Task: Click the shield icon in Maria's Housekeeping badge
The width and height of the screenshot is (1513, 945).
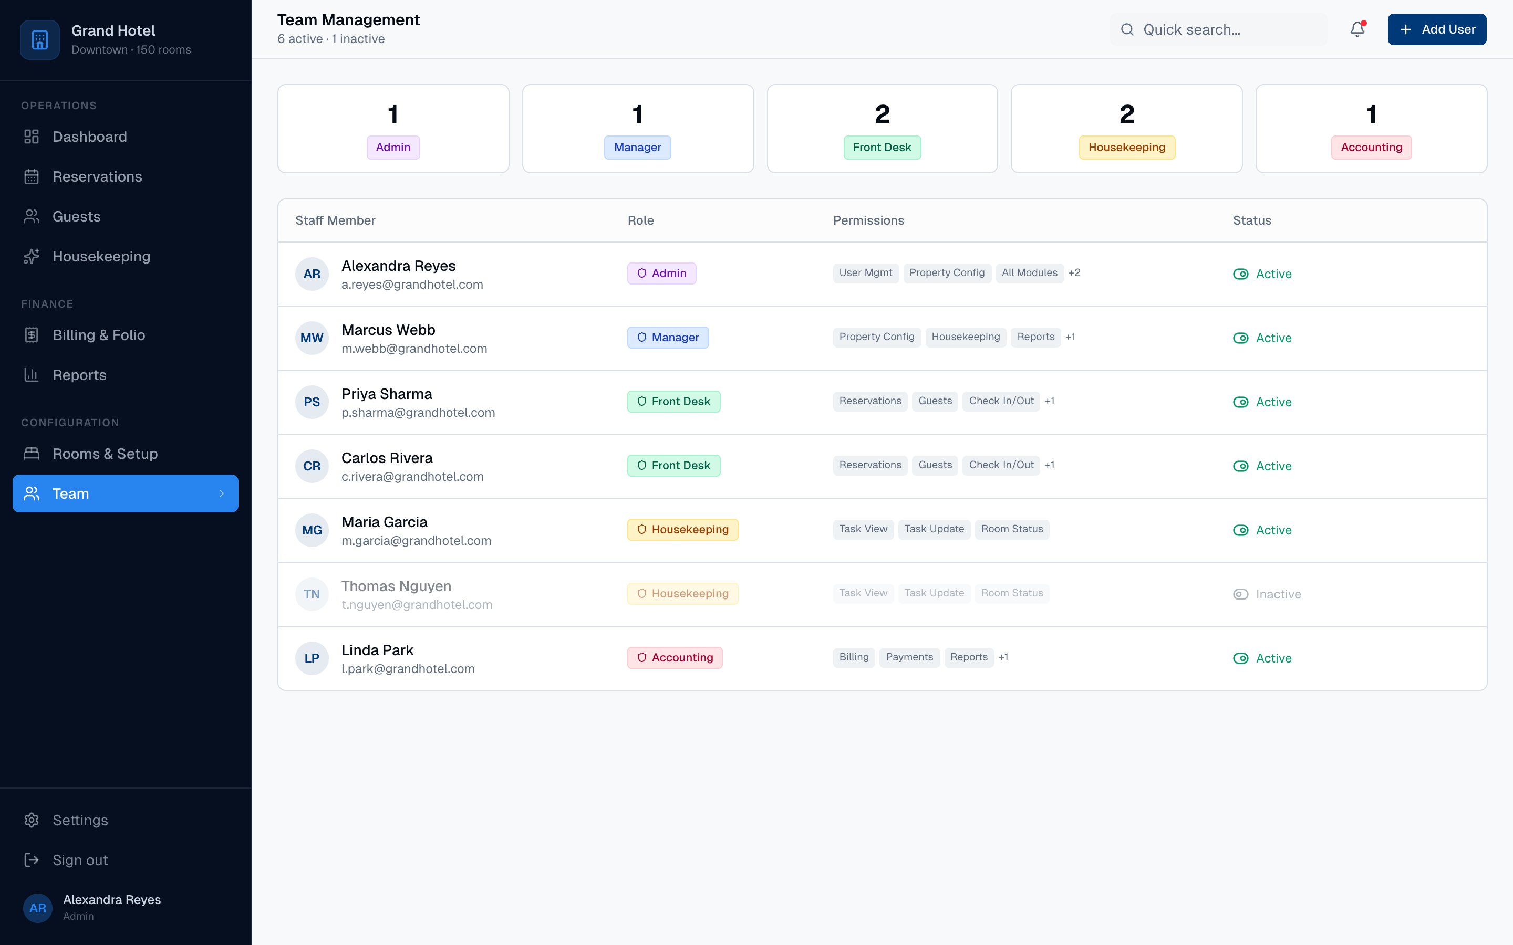Action: pos(641,529)
